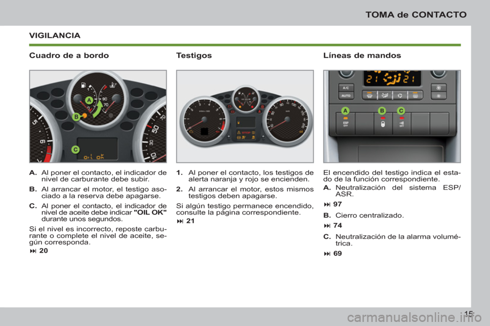The width and height of the screenshot is (490, 326).
Task: Toggle the A/C button on climate panel
Action: 346,88
